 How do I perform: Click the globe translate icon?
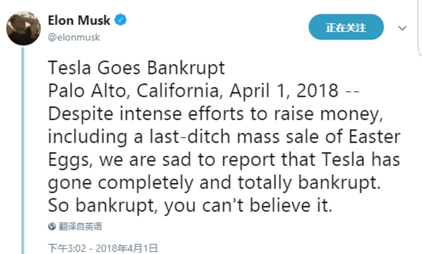[x=52, y=227]
